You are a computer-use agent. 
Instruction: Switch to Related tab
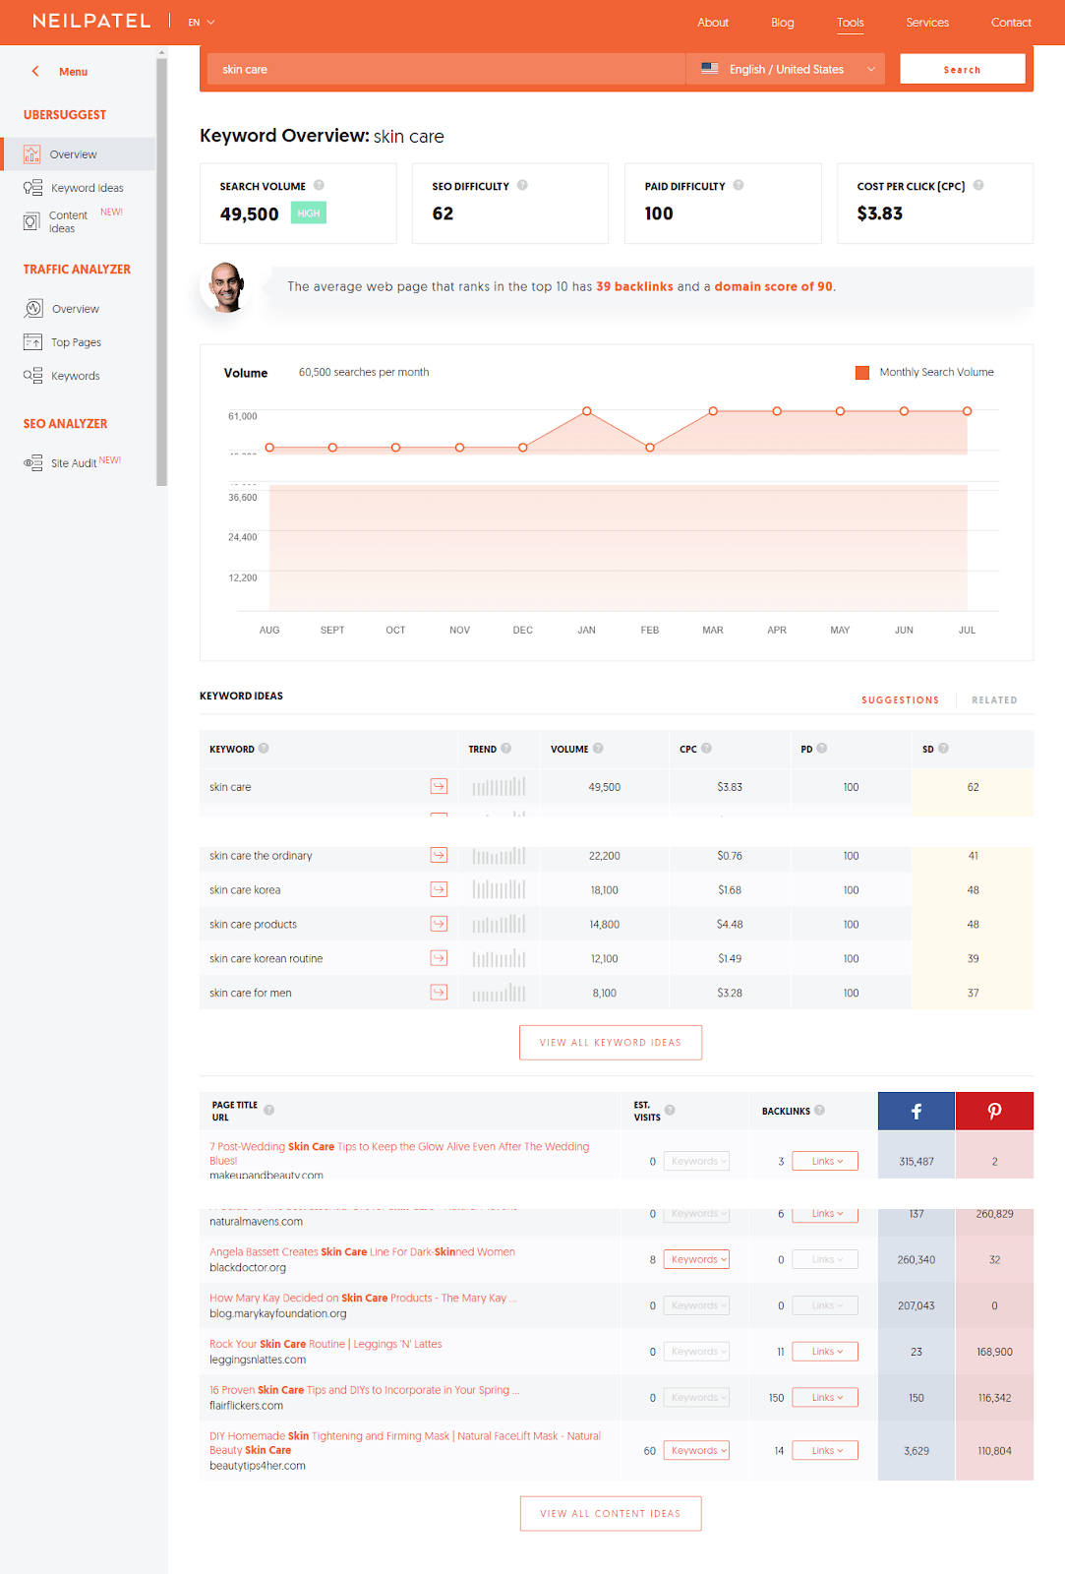(994, 700)
